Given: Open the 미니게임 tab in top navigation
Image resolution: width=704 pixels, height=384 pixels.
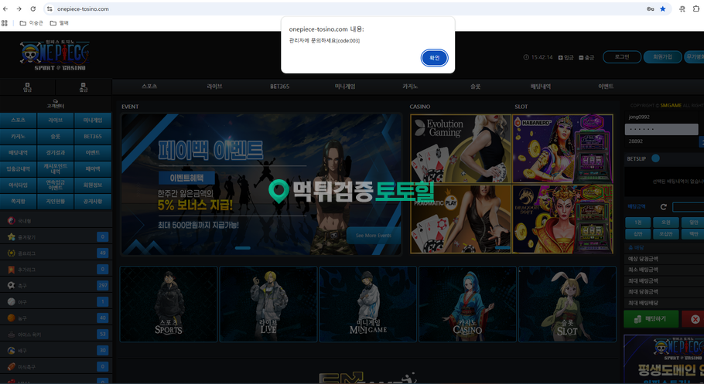Looking at the screenshot, I should (x=344, y=87).
